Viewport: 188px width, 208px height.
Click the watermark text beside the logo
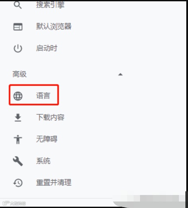18,204
